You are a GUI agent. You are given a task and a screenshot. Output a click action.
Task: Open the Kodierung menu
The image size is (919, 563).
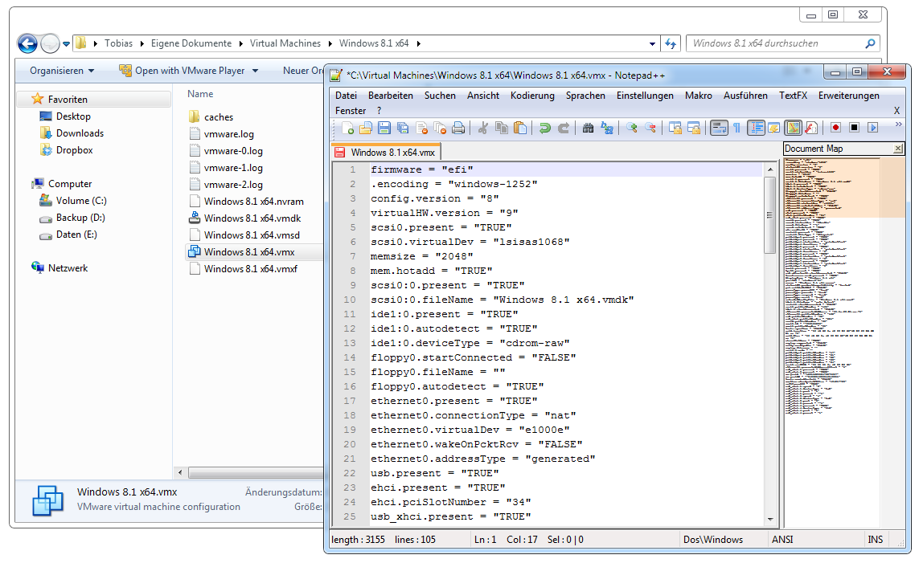(x=532, y=96)
